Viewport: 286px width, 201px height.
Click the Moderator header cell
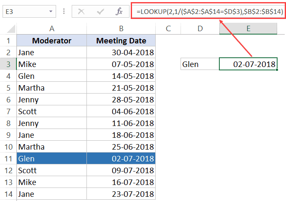coord(51,40)
